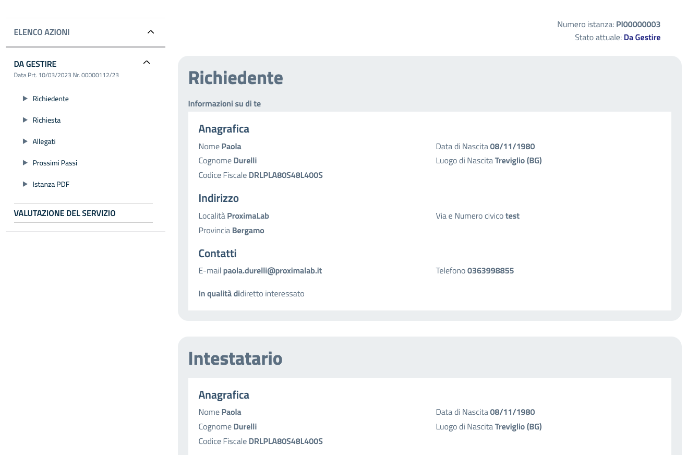Click the triangle icon next to Richiesta
This screenshot has height=455, width=687.
tap(25, 120)
